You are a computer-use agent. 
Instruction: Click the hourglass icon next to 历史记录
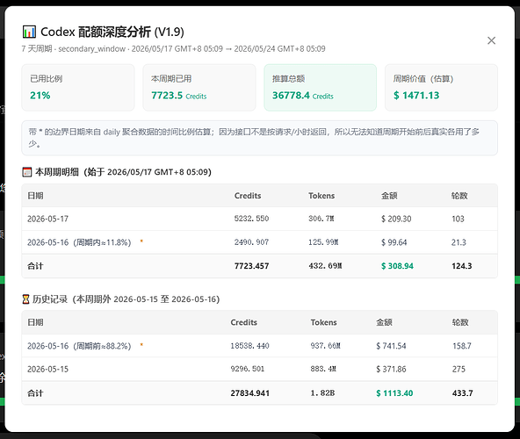click(x=25, y=299)
